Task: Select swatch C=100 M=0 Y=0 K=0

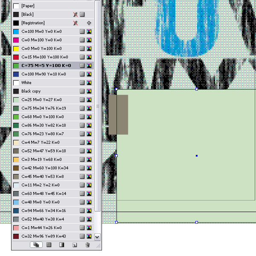Action: (x=53, y=31)
